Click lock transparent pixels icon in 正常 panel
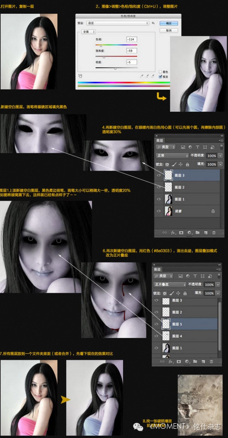This screenshot has height=438, width=228. point(167,164)
